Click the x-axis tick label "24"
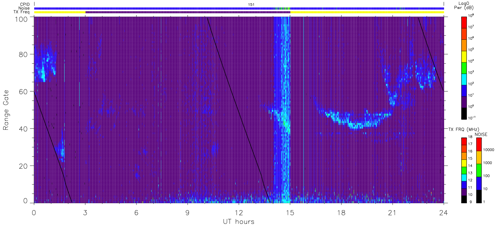The height and width of the screenshot is (230, 499). tap(444, 212)
